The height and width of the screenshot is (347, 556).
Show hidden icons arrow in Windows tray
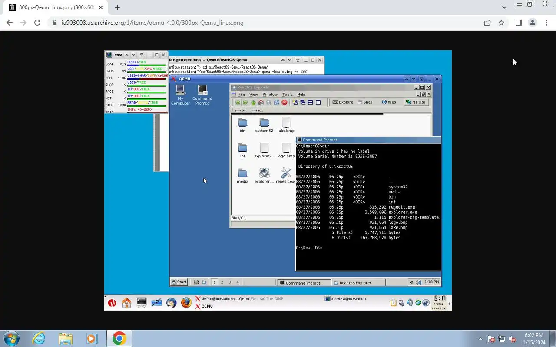(480, 339)
